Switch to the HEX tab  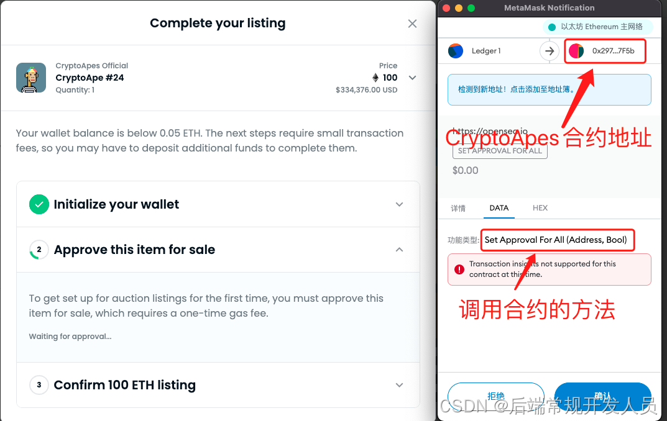coord(540,208)
